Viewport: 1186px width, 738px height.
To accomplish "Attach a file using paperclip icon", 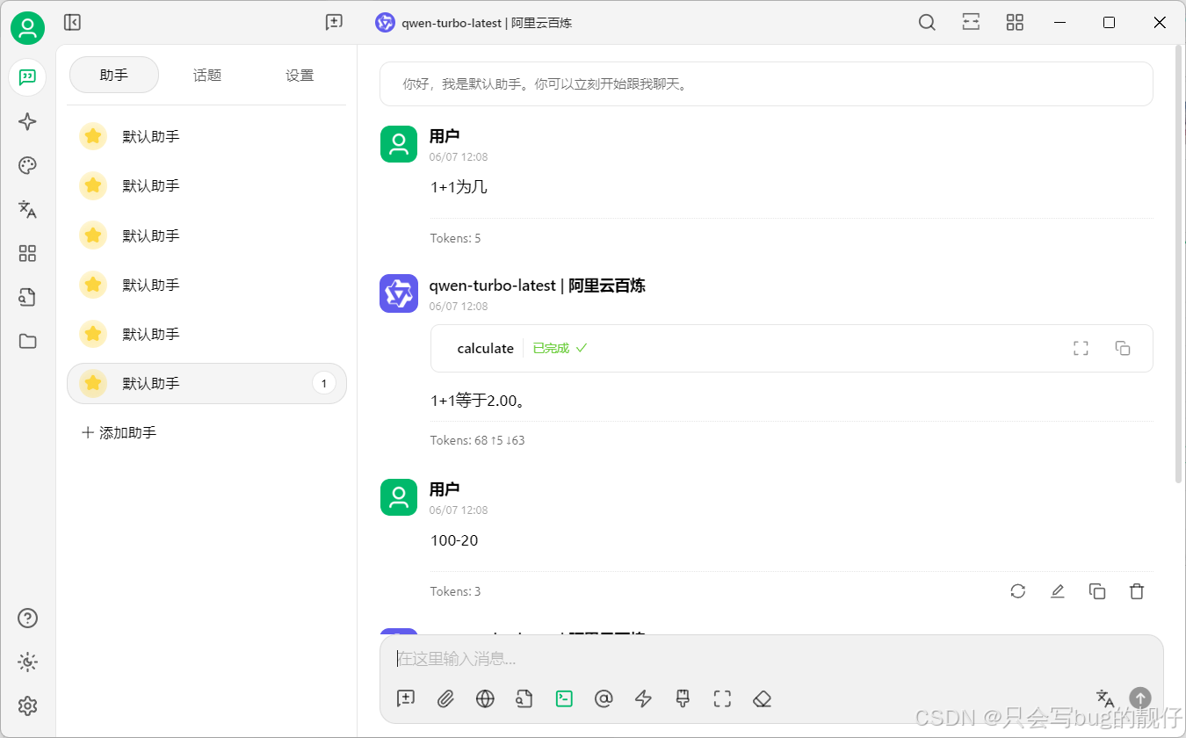I will 445,698.
